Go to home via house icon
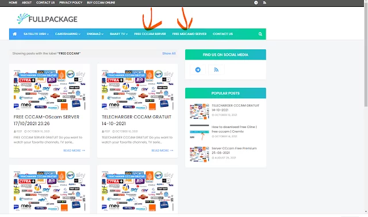 click(x=14, y=34)
